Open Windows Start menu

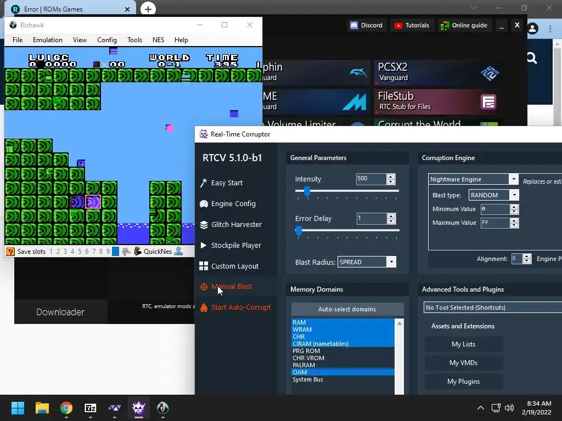coord(18,408)
